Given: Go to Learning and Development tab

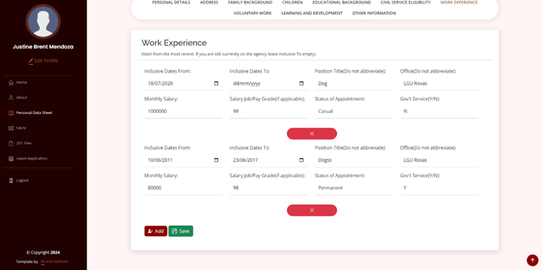Looking at the screenshot, I should [x=312, y=13].
